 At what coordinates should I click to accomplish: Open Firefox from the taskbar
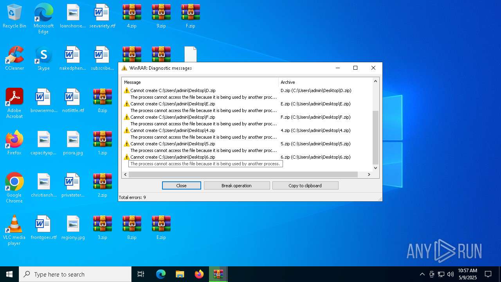(x=199, y=274)
